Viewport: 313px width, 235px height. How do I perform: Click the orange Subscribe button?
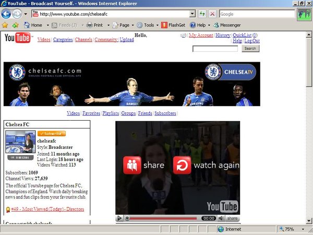coord(52,134)
